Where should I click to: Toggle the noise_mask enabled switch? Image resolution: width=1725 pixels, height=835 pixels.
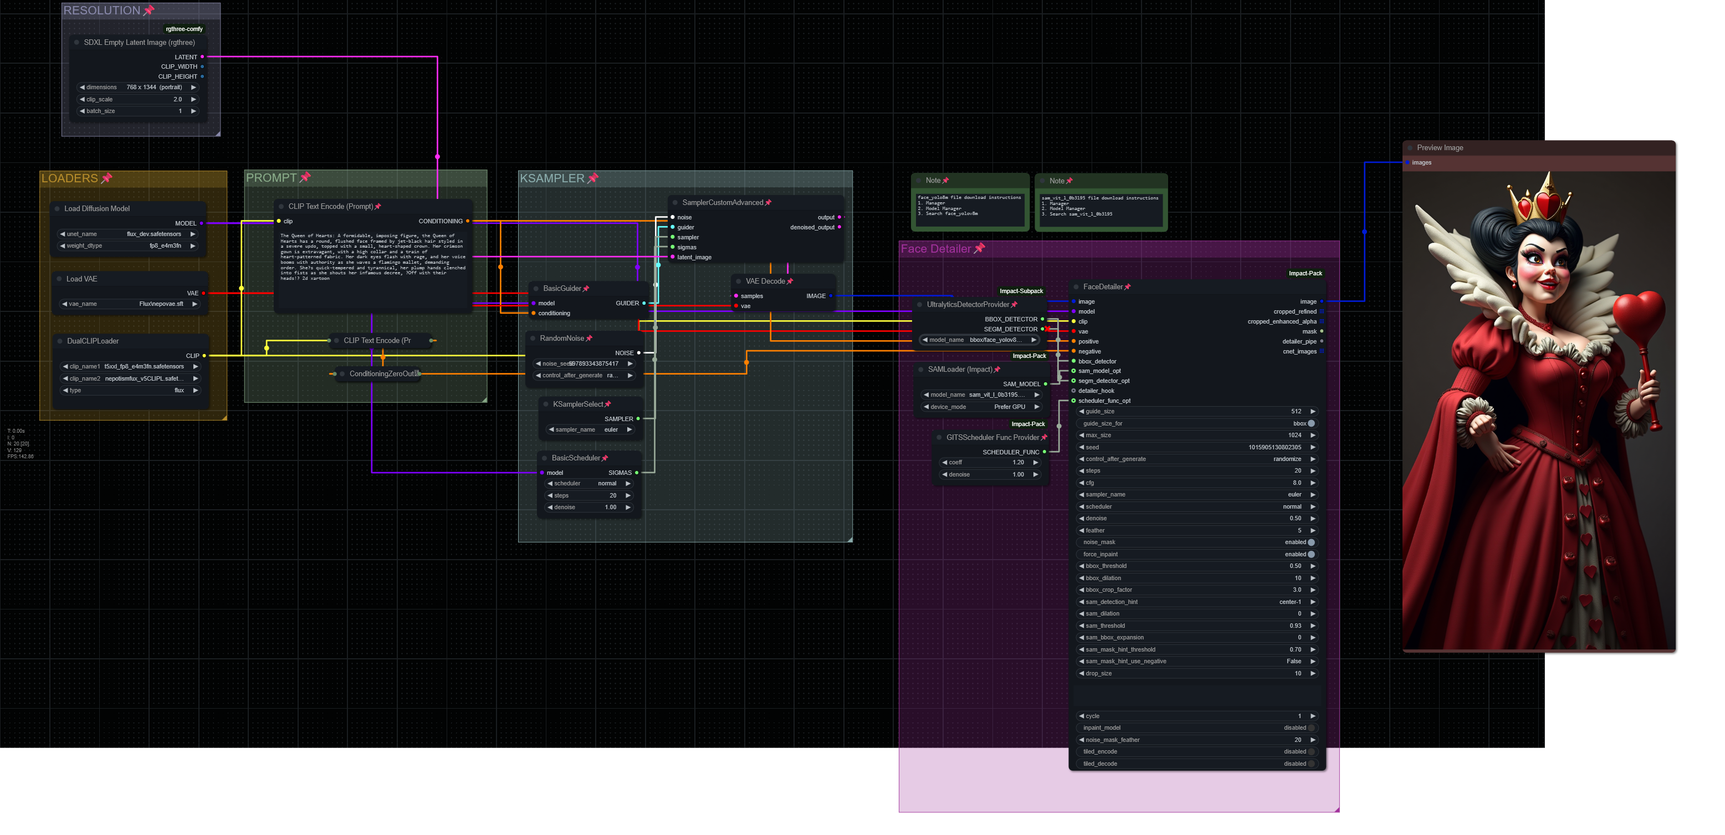pos(1311,542)
